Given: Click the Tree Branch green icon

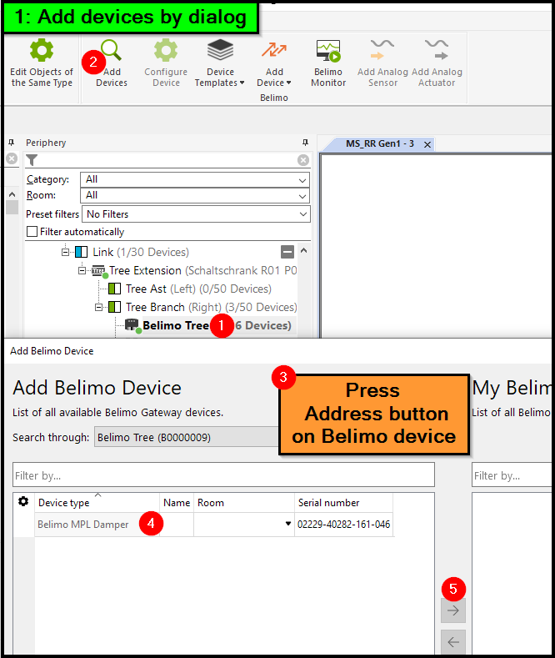Looking at the screenshot, I should (x=114, y=308).
